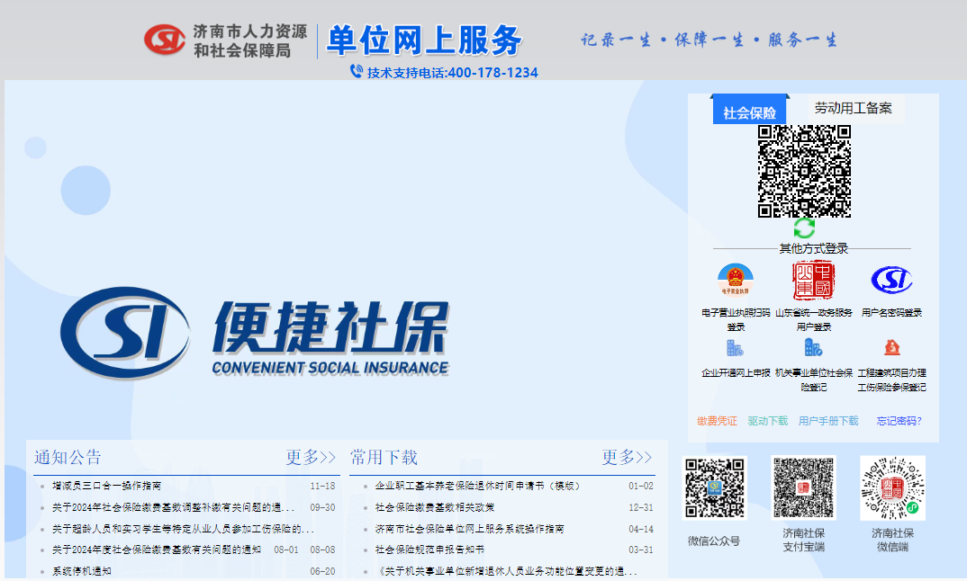Click the login QR code in 社会保险 panel

point(804,171)
